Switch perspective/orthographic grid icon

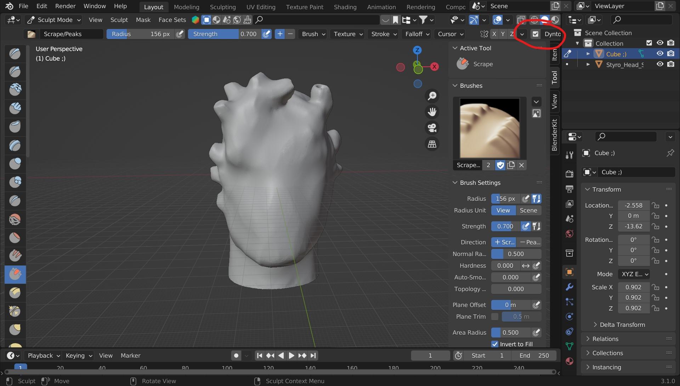click(432, 144)
